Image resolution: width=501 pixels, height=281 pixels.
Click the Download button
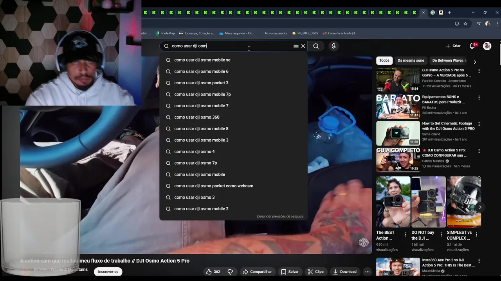345,272
